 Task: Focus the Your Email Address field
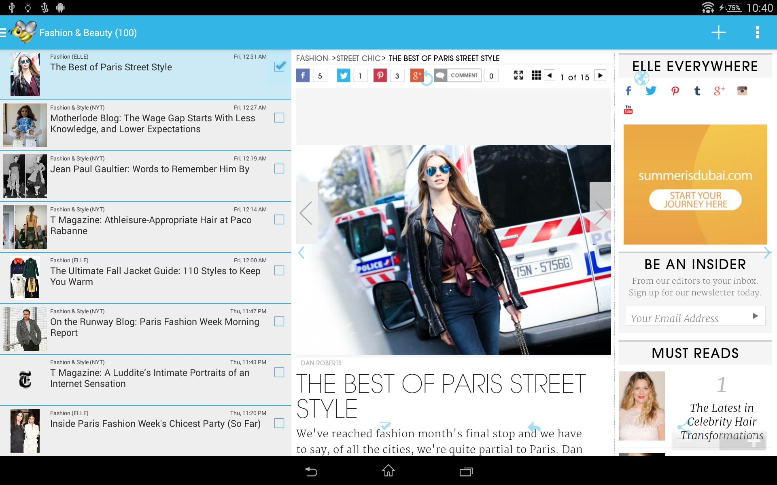[x=688, y=318]
